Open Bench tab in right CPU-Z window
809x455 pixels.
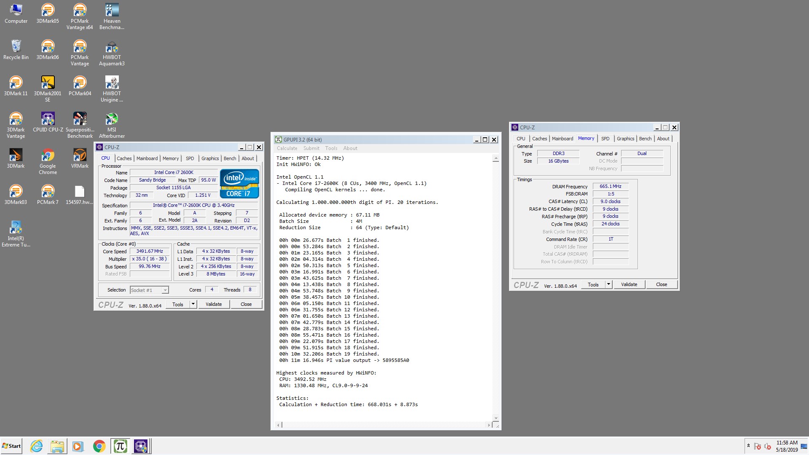(645, 139)
